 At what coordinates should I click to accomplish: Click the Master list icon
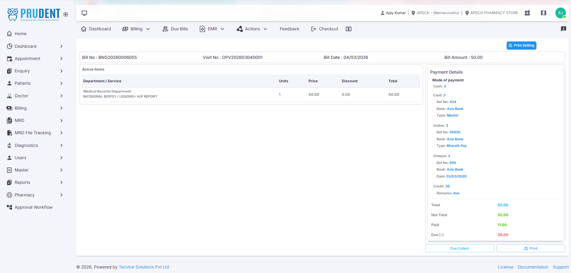click(x=10, y=170)
